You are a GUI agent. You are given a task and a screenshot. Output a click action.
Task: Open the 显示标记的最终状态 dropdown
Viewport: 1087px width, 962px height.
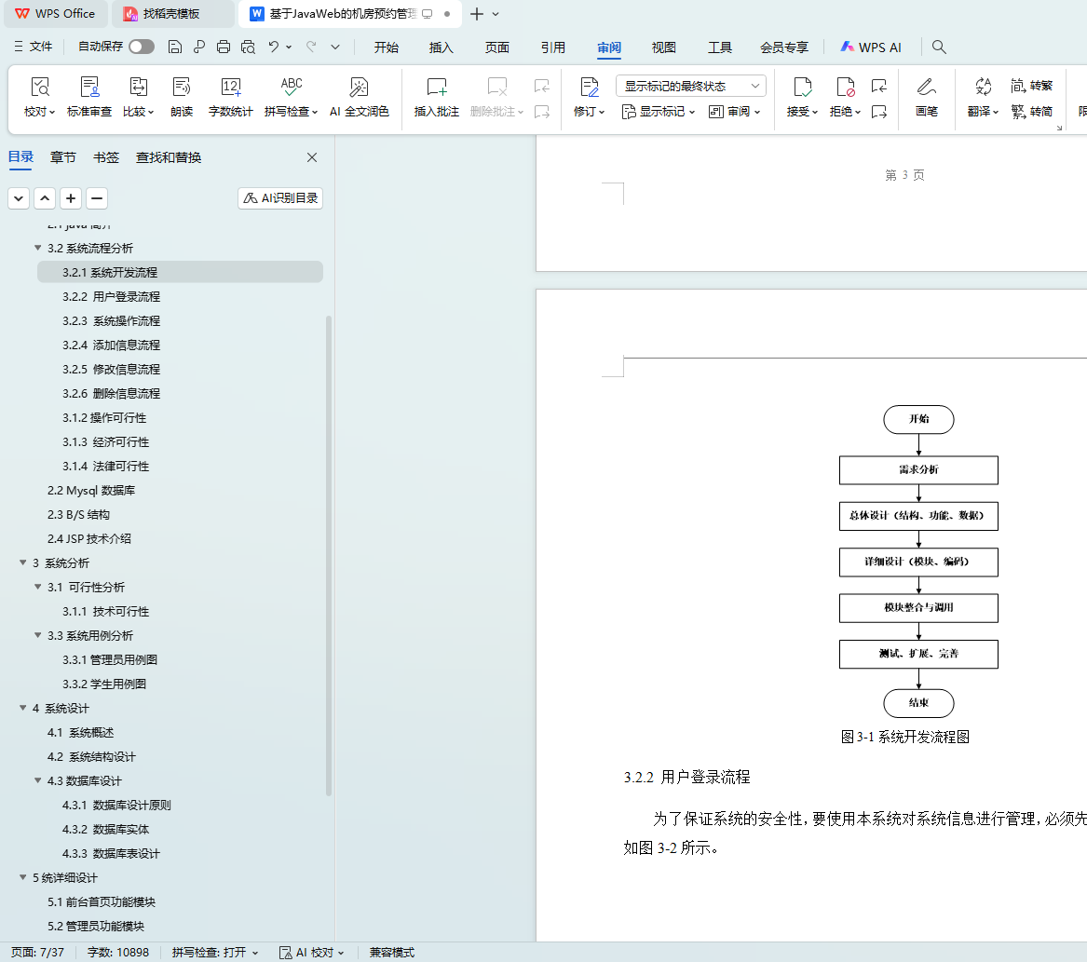click(x=690, y=86)
